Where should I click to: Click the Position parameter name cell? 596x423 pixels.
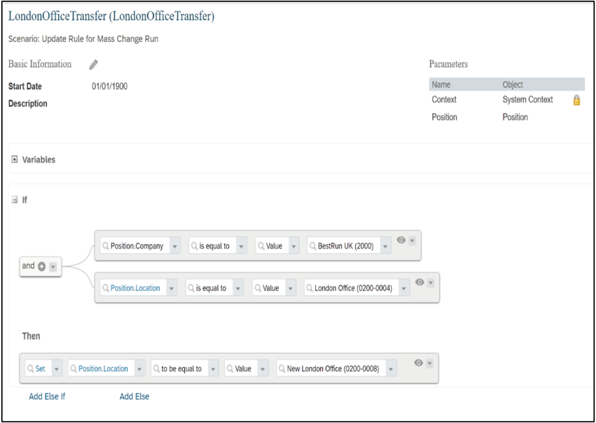tap(444, 117)
